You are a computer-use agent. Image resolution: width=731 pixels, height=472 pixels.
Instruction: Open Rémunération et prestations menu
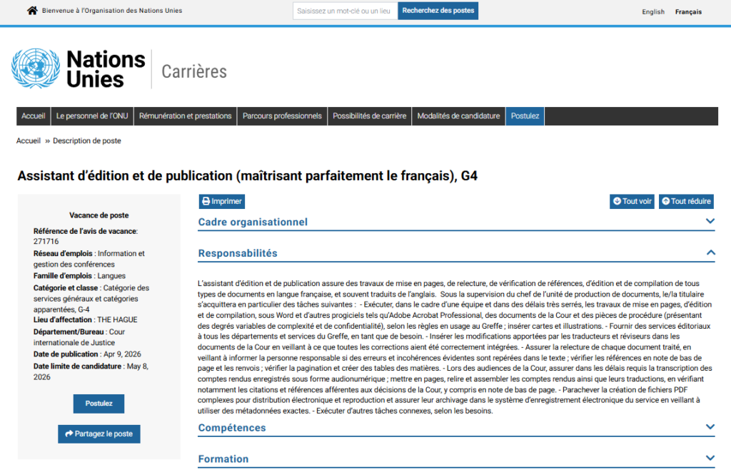tap(185, 116)
